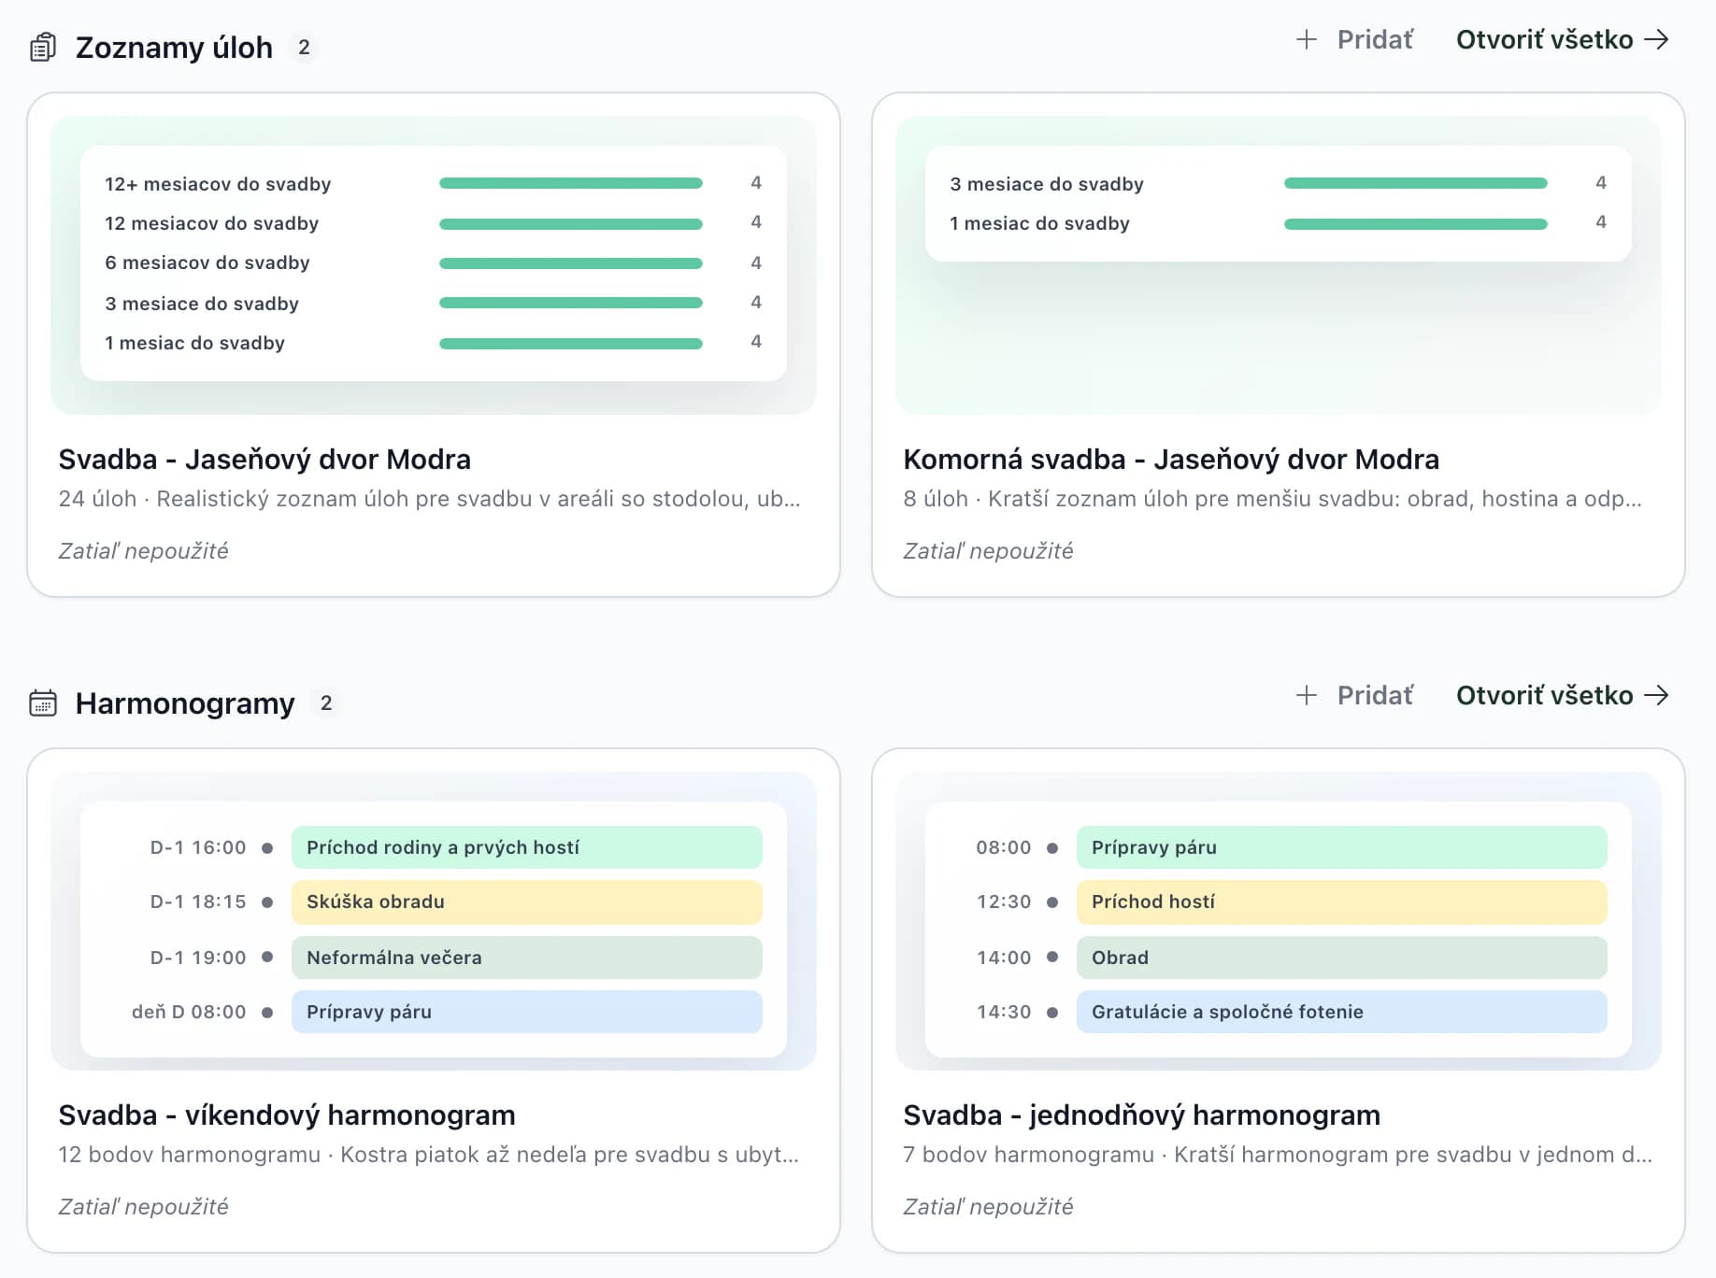Screen dimensions: 1716x1278
Task: Click the Gratulácie a spoločné fotenie blue block
Action: (1342, 1012)
